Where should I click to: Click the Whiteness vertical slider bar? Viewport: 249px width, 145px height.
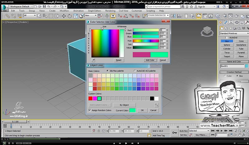click(122, 43)
